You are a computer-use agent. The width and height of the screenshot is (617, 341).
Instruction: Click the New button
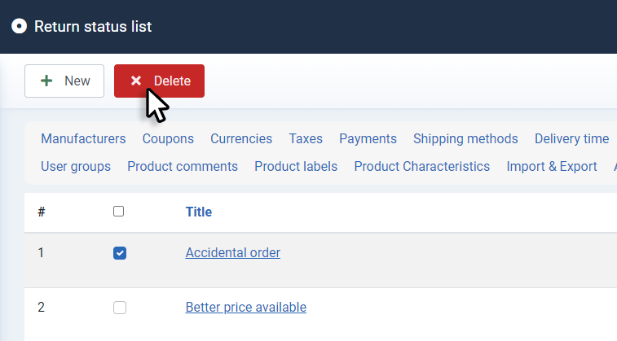(64, 81)
